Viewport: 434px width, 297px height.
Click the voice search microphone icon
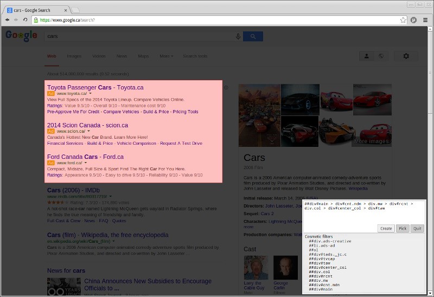click(x=238, y=36)
